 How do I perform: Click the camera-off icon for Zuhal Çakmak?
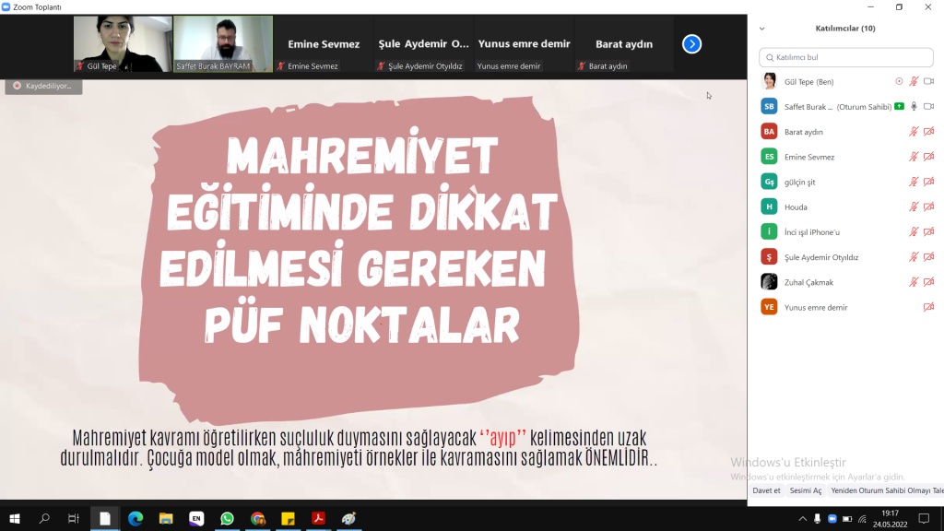[928, 282]
